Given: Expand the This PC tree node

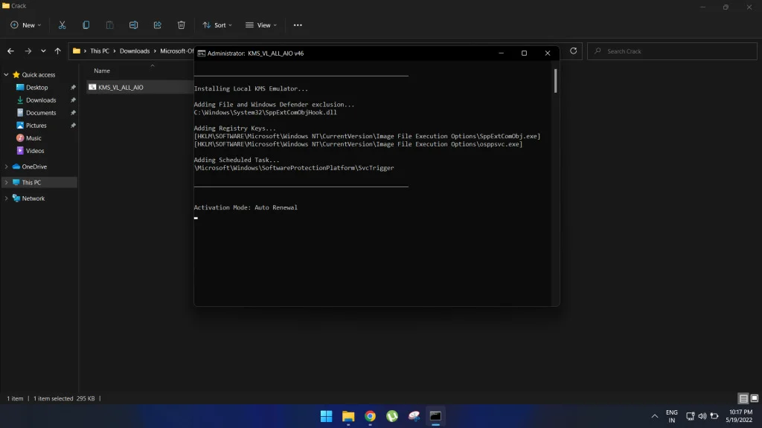Looking at the screenshot, I should click(6, 183).
